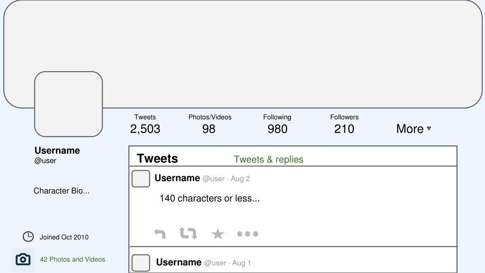Click the reply arrow icon under the tweet
The width and height of the screenshot is (485, 273).
[x=160, y=234]
